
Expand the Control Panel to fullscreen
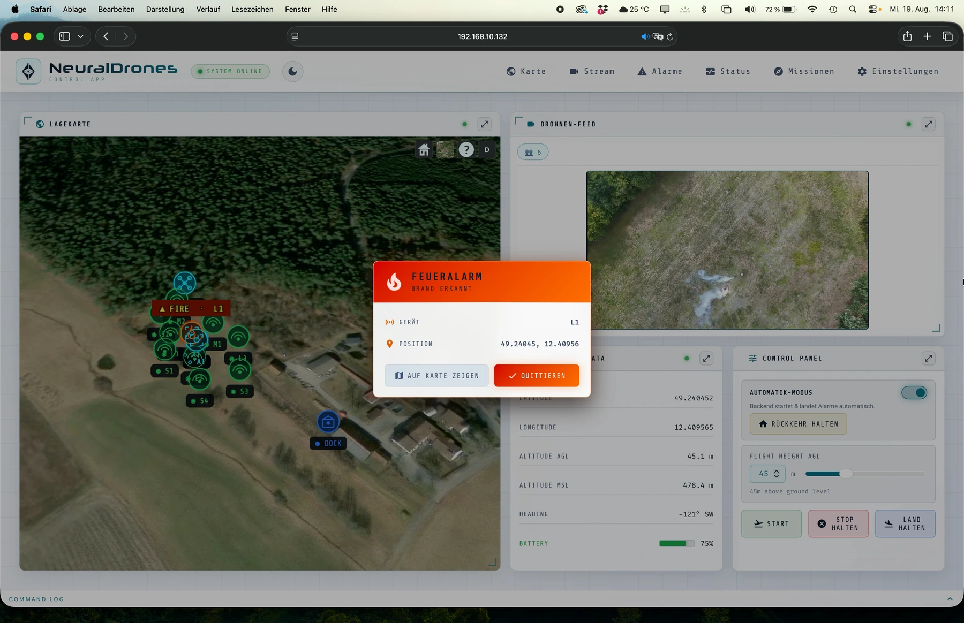(928, 359)
